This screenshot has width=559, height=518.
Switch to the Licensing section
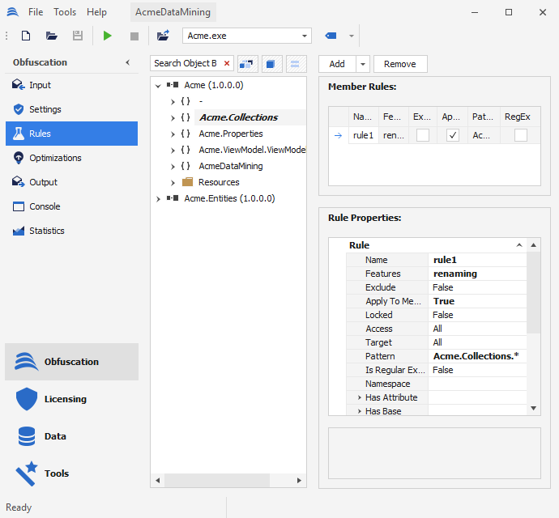pyautogui.click(x=65, y=399)
